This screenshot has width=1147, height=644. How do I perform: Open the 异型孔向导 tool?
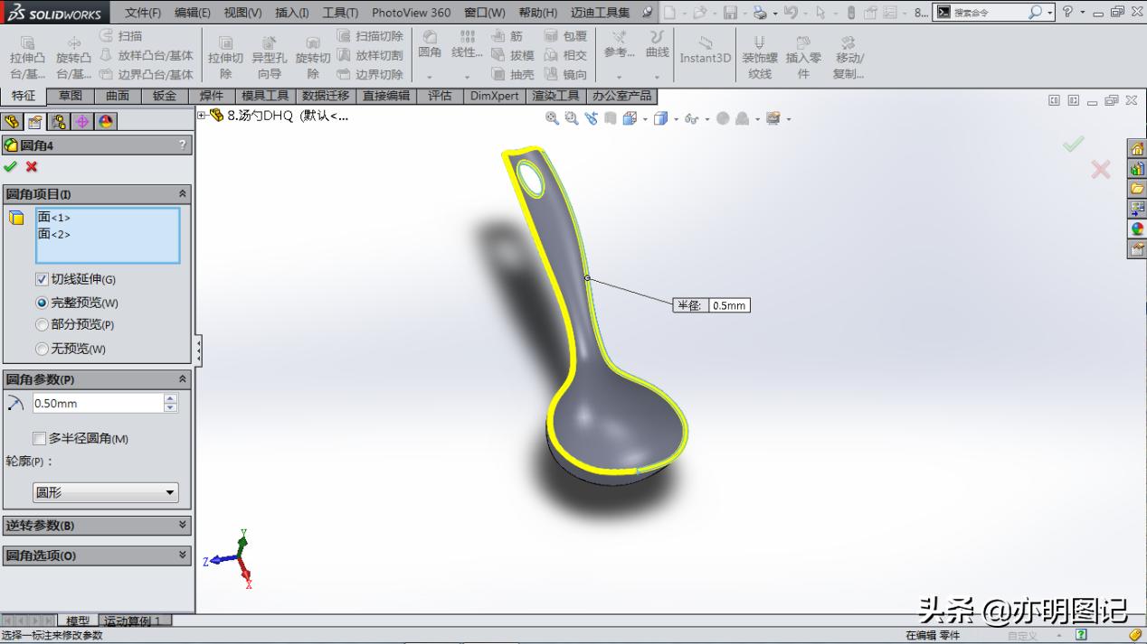(x=269, y=54)
